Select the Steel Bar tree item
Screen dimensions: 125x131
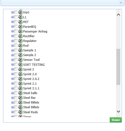click(29, 98)
